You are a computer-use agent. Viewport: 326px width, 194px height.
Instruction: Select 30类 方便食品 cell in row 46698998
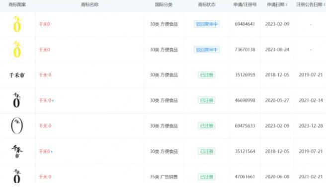pos(164,100)
